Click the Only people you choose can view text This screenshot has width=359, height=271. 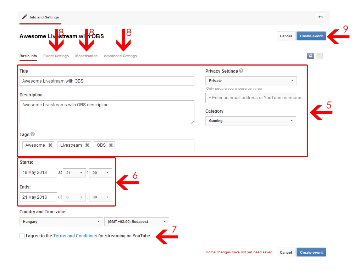click(x=234, y=89)
